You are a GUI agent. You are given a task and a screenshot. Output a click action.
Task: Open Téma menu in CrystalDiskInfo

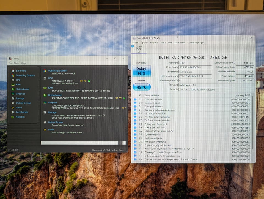[163, 43]
